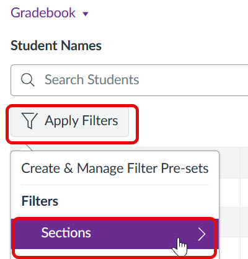Image resolution: width=248 pixels, height=259 pixels.
Task: Click the Student Names heading
Action: [x=56, y=45]
